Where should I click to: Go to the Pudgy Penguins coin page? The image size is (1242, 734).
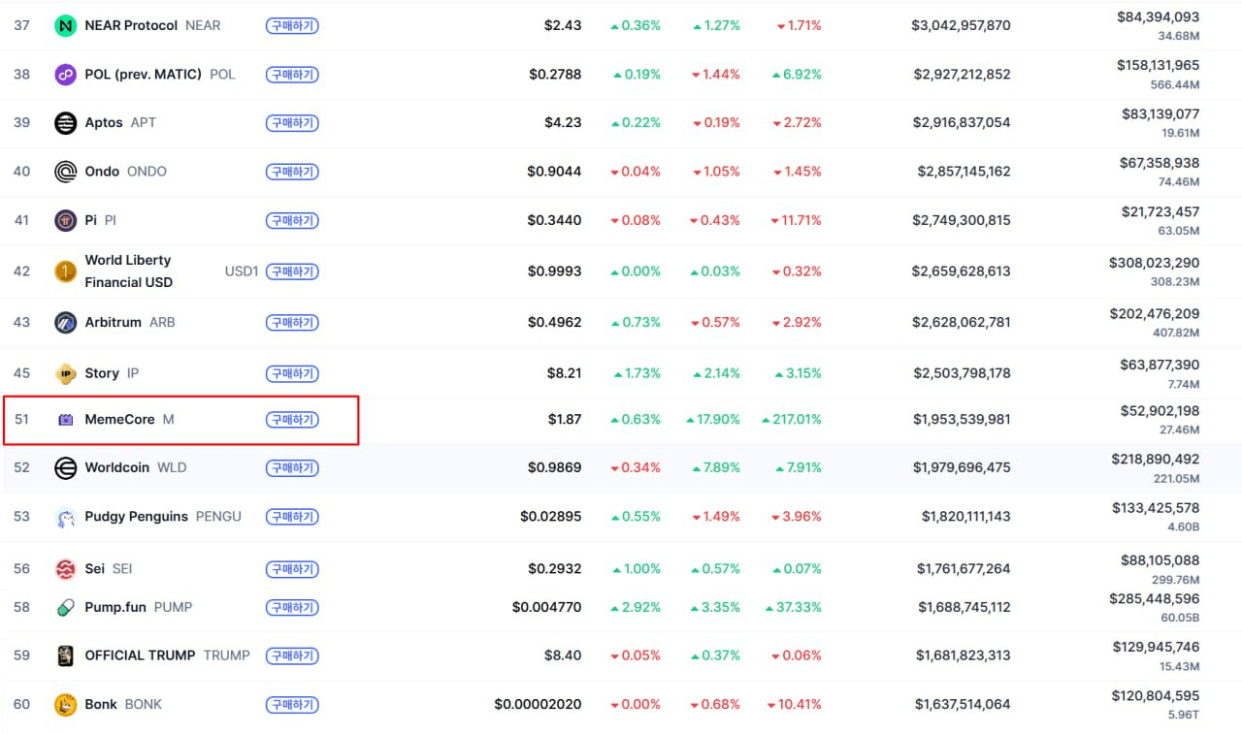click(136, 516)
